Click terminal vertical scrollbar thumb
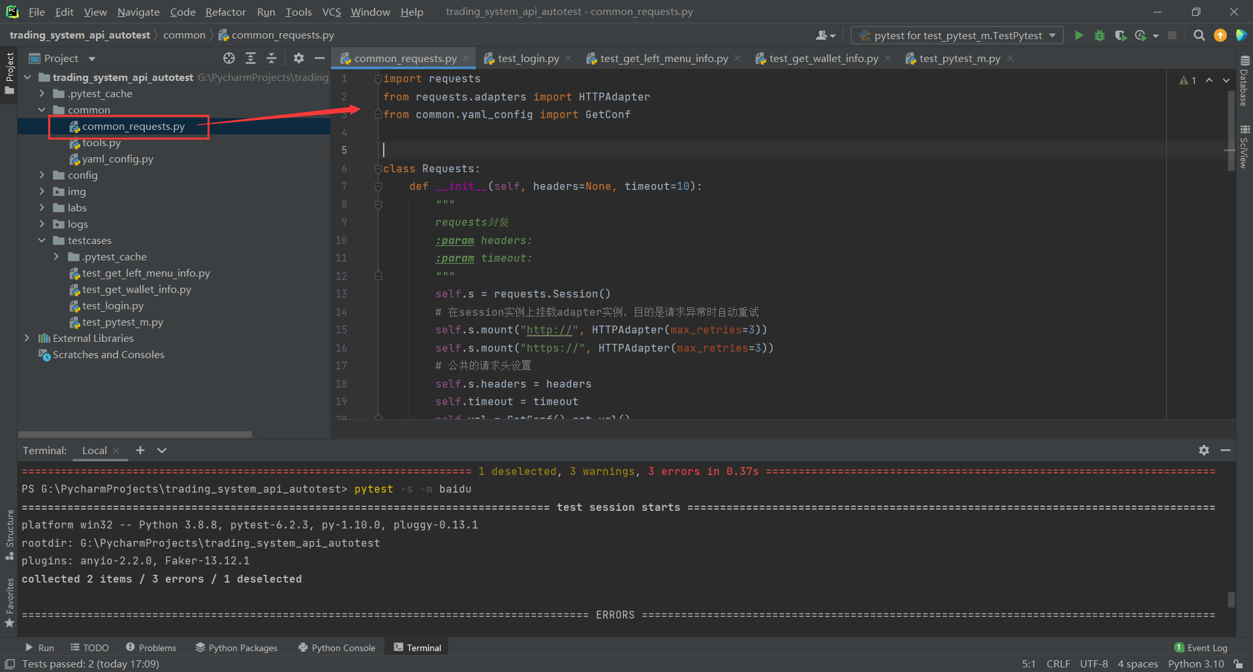 click(x=1231, y=599)
